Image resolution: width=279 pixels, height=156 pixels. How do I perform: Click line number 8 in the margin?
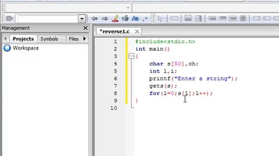click(x=116, y=93)
